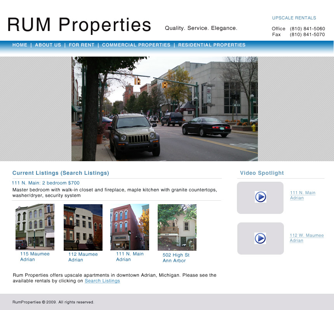The image size is (334, 310).
Task: Click the Master bedroom listing description text
Action: 115,193
